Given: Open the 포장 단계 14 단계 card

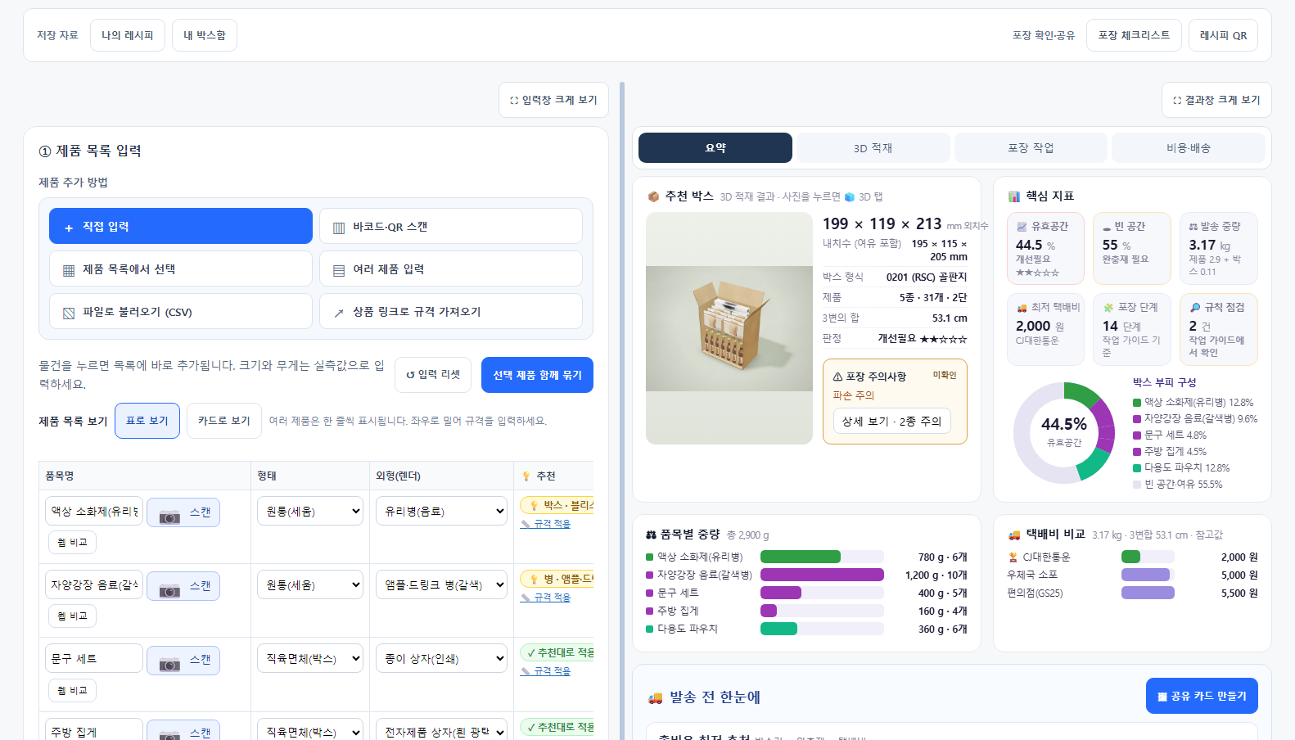Looking at the screenshot, I should pos(1132,329).
